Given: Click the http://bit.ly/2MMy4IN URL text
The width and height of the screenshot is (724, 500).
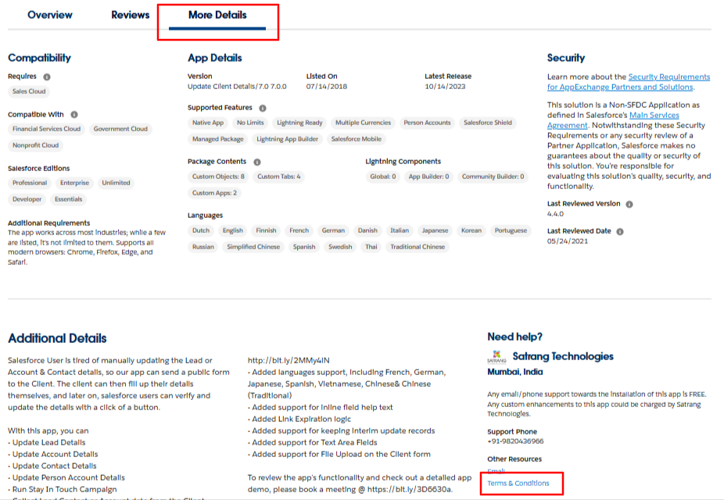Looking at the screenshot, I should point(289,361).
